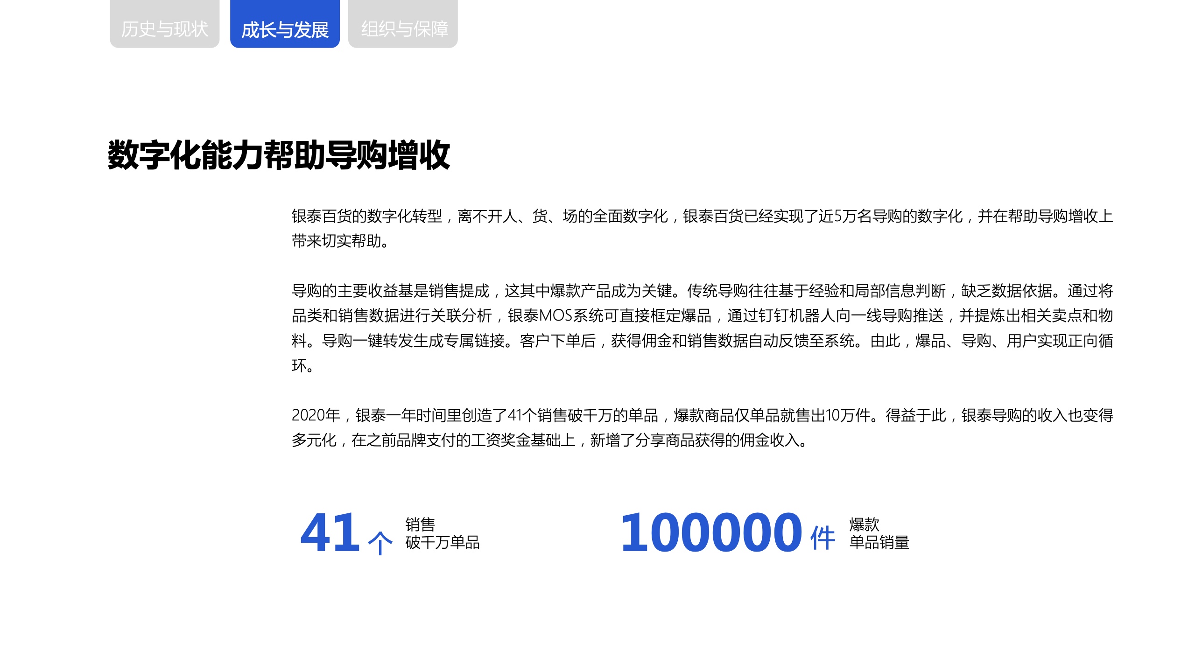The height and width of the screenshot is (672, 1195).
Task: Click the line starting 导购的主要收益基是销售提成
Action: 702,291
